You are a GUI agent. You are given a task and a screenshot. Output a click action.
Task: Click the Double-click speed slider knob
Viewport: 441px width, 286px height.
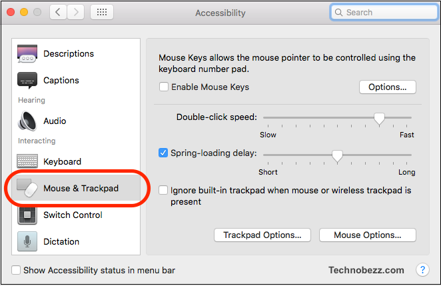coord(380,119)
